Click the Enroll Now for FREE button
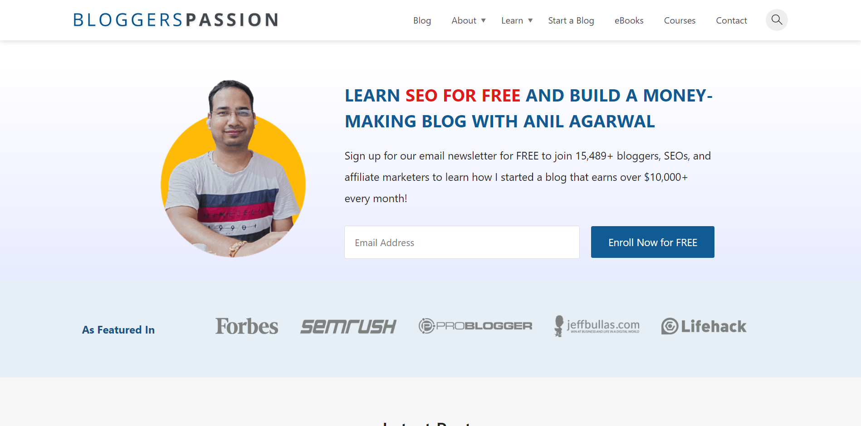The image size is (861, 426). pyautogui.click(x=653, y=242)
